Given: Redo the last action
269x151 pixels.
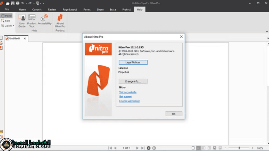Looking at the screenshot, I should pos(30,3).
